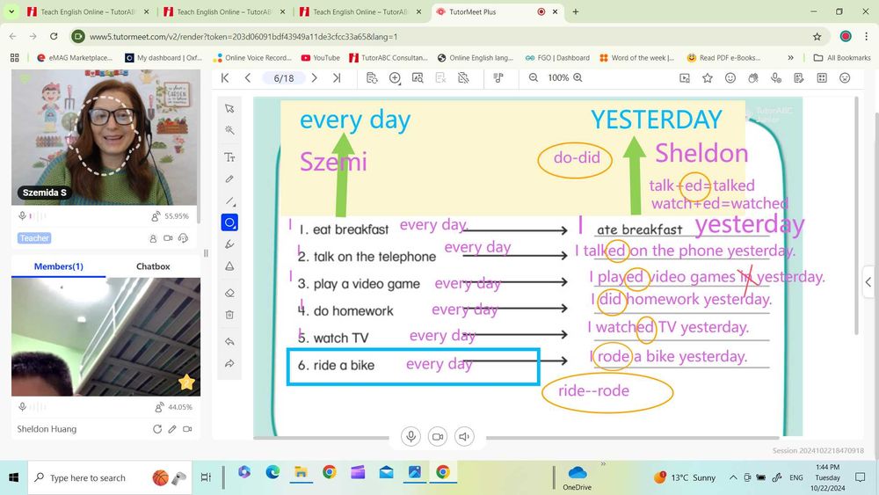The height and width of the screenshot is (495, 879).
Task: Open the Word of the week bookmark
Action: click(x=637, y=57)
